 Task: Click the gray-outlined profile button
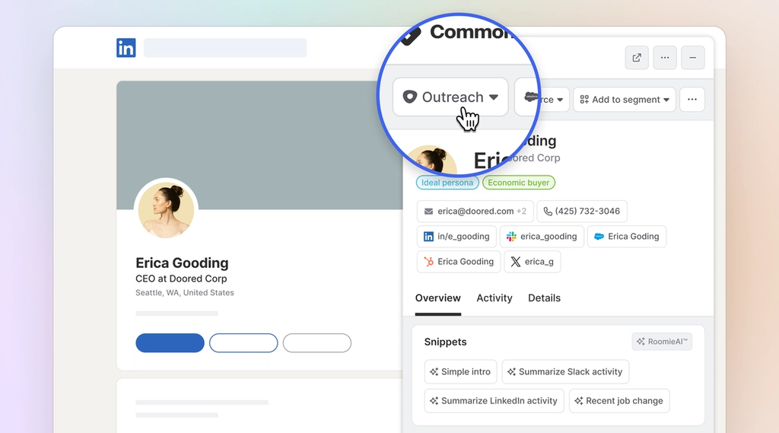317,343
